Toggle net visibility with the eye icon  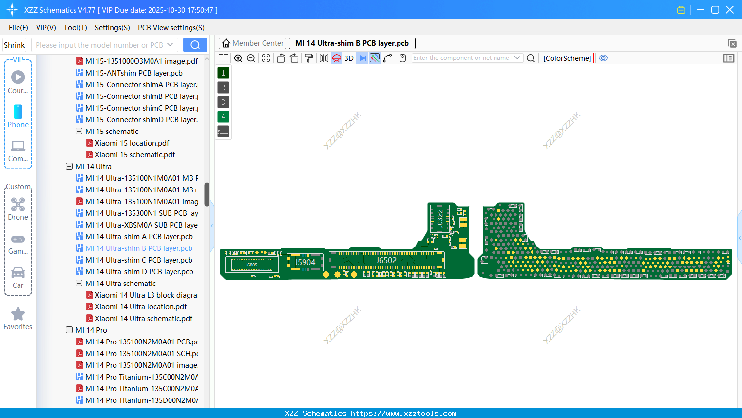pyautogui.click(x=603, y=58)
